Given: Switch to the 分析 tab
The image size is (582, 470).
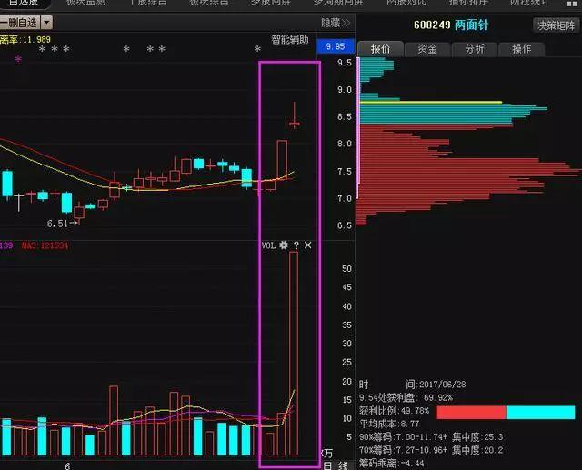Looking at the screenshot, I should (x=475, y=49).
